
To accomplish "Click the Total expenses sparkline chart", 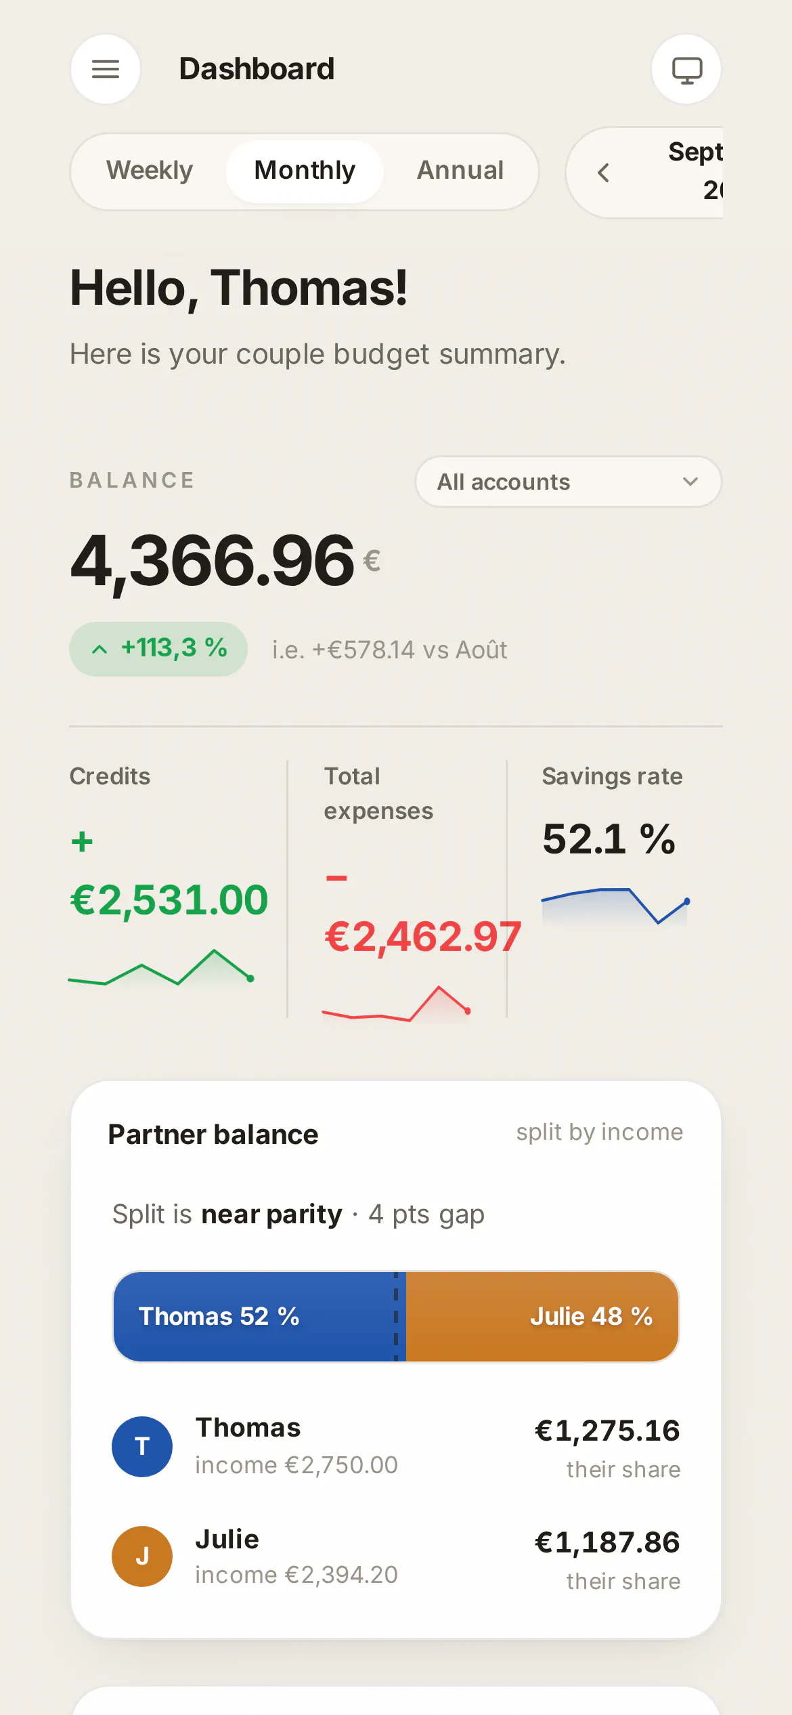I will [x=397, y=1004].
